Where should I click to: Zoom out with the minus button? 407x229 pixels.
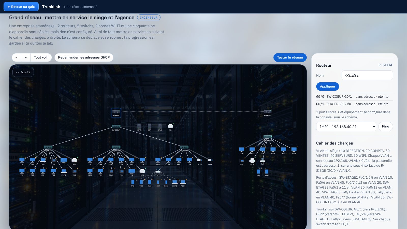click(17, 58)
